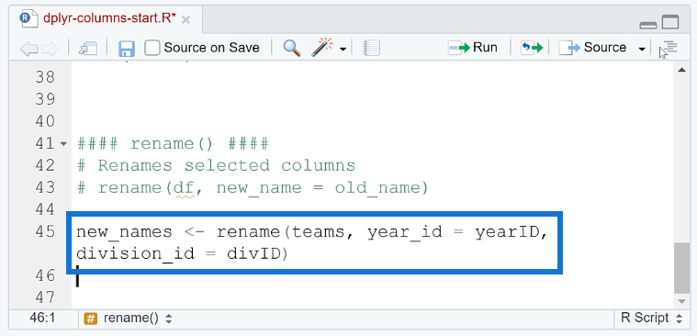The width and height of the screenshot is (697, 336).
Task: Click the orange section hash icon
Action: coord(90,319)
